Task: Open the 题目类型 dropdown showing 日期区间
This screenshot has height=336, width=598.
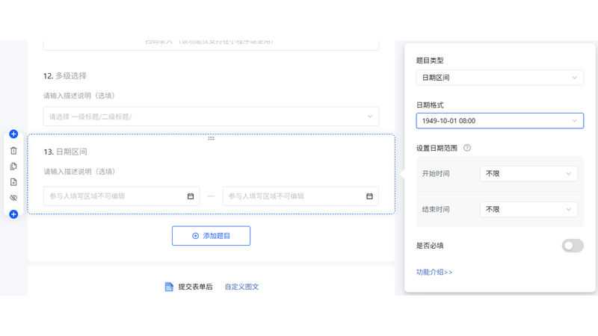Action: click(499, 78)
